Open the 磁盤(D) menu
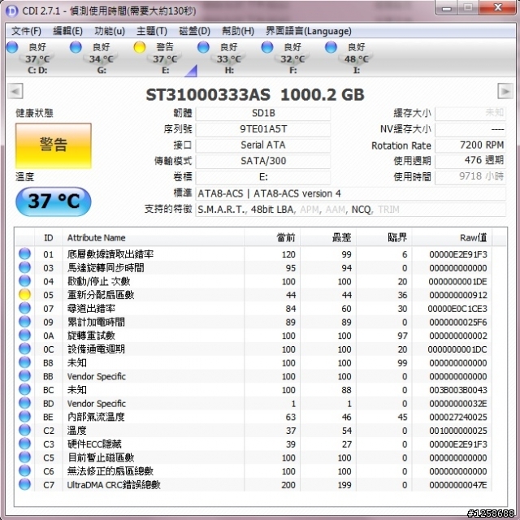Image resolution: width=520 pixels, height=520 pixels. (x=194, y=31)
